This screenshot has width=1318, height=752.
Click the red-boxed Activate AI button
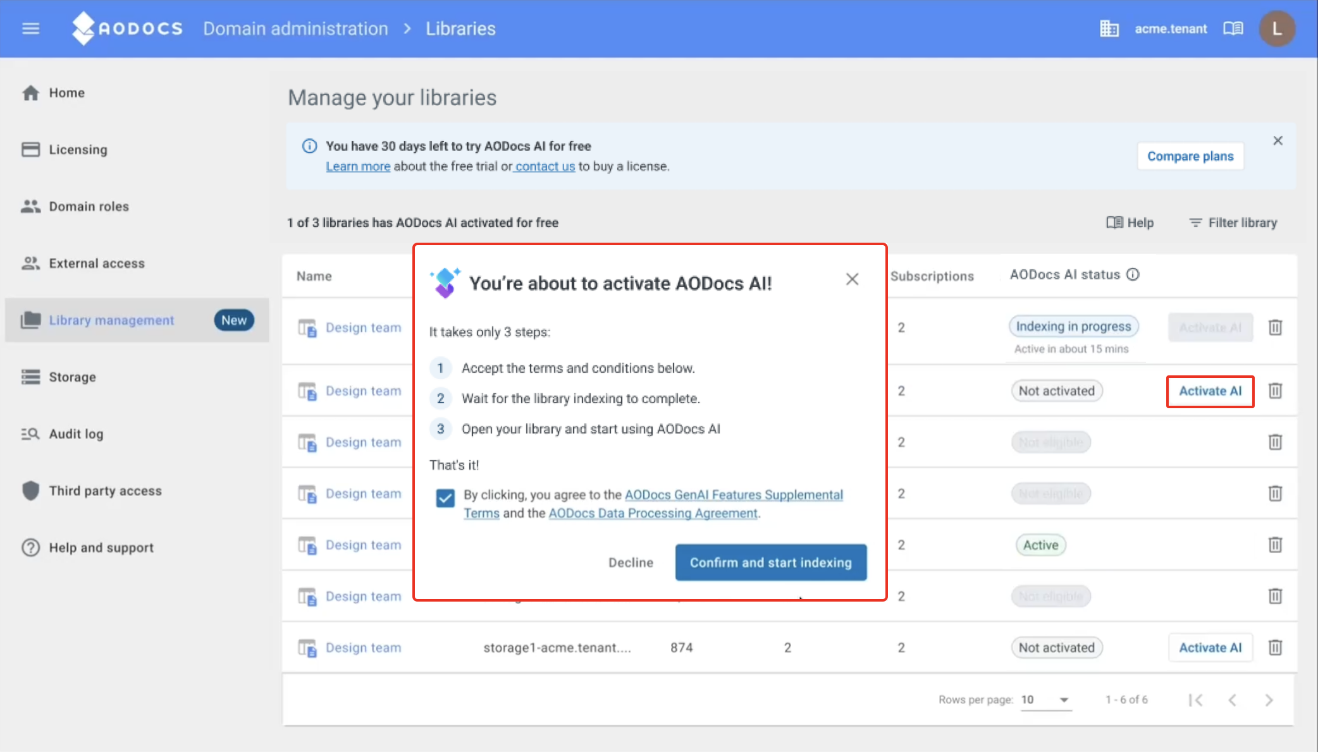[1210, 391]
